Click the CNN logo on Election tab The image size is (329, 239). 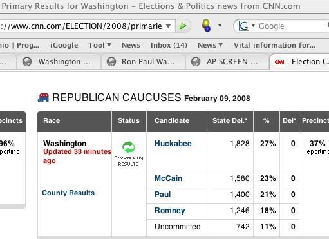point(279,62)
